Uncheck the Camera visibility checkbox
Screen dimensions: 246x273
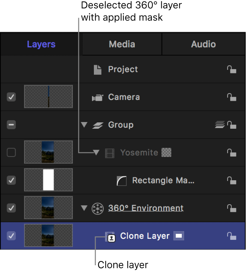coord(11,97)
